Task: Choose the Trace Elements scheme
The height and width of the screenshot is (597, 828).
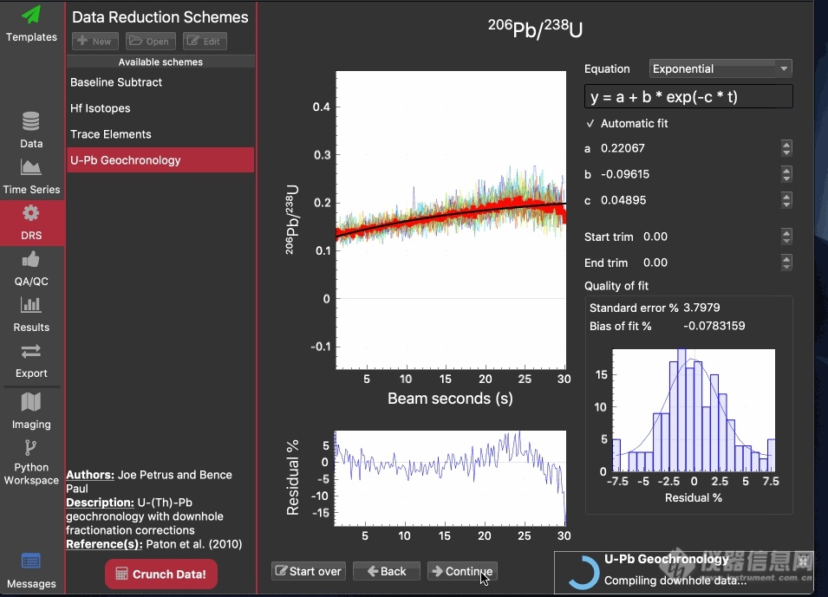Action: pyautogui.click(x=111, y=134)
